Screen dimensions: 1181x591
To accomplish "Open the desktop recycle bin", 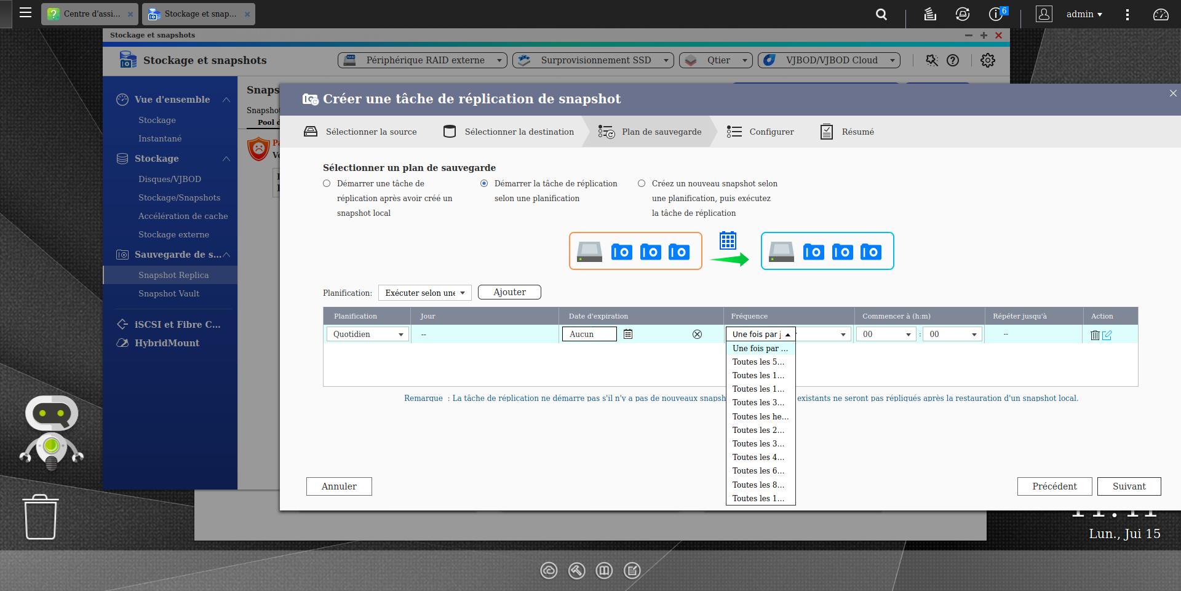I will [41, 517].
